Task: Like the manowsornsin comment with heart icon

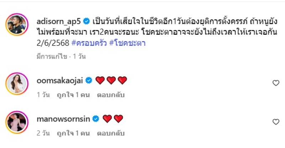Action: 275,122
